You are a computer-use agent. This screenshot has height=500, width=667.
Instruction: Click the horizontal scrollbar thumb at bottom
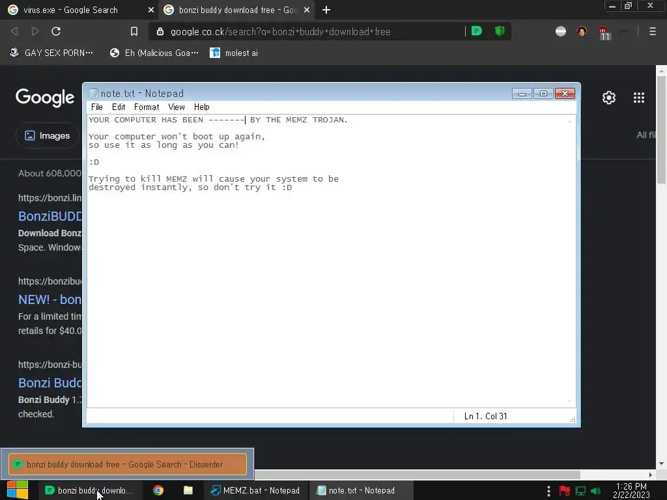417,475
